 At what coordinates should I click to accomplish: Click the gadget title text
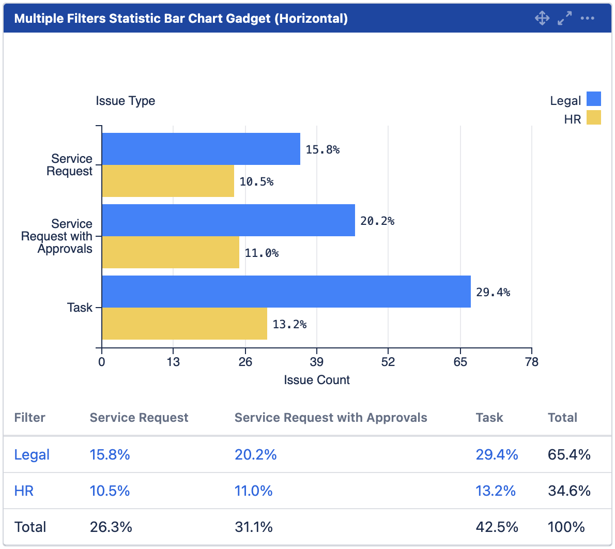[x=181, y=19]
